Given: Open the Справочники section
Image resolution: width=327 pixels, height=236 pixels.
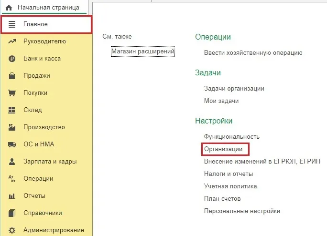Looking at the screenshot, I should click(x=46, y=213).
